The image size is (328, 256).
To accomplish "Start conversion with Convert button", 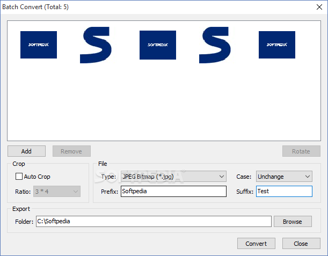I will tap(256, 244).
